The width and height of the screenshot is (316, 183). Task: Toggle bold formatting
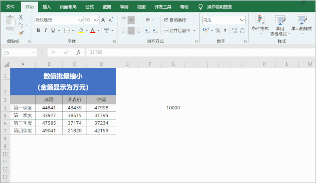[x=38, y=31]
